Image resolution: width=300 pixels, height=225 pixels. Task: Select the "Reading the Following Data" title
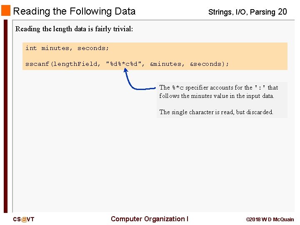(74, 11)
